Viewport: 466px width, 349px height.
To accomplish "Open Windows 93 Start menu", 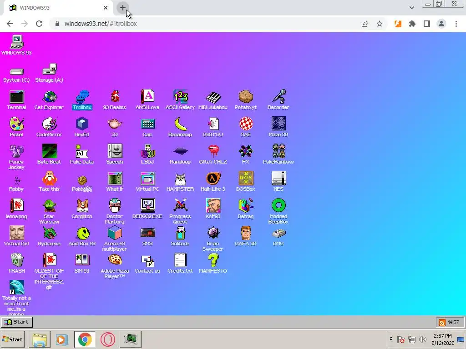I will tap(17, 322).
